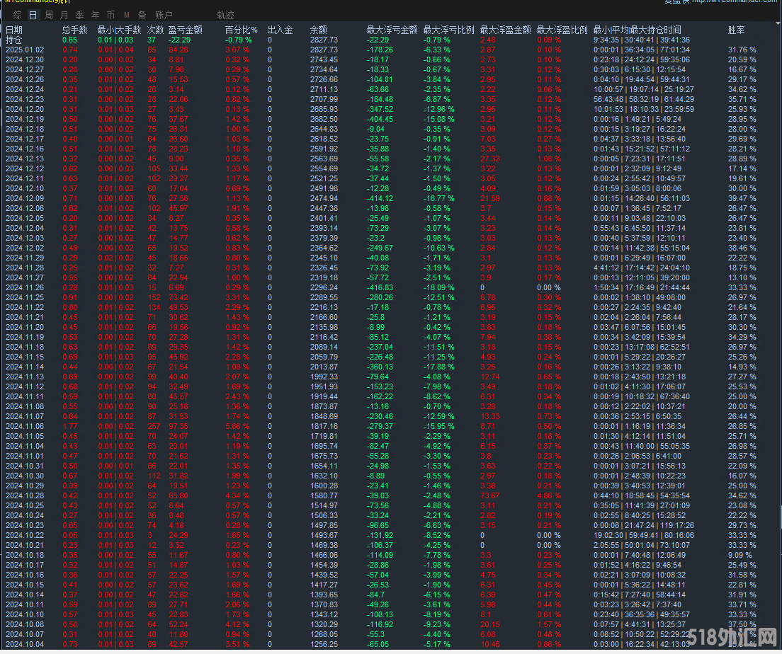The image size is (782, 654).
Task: Click the 最大浮盈比例 column header
Action: 562,30
